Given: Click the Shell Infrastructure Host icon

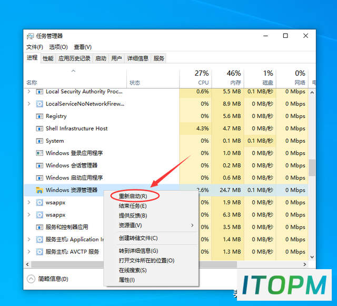Looking at the screenshot, I should click(39, 129).
